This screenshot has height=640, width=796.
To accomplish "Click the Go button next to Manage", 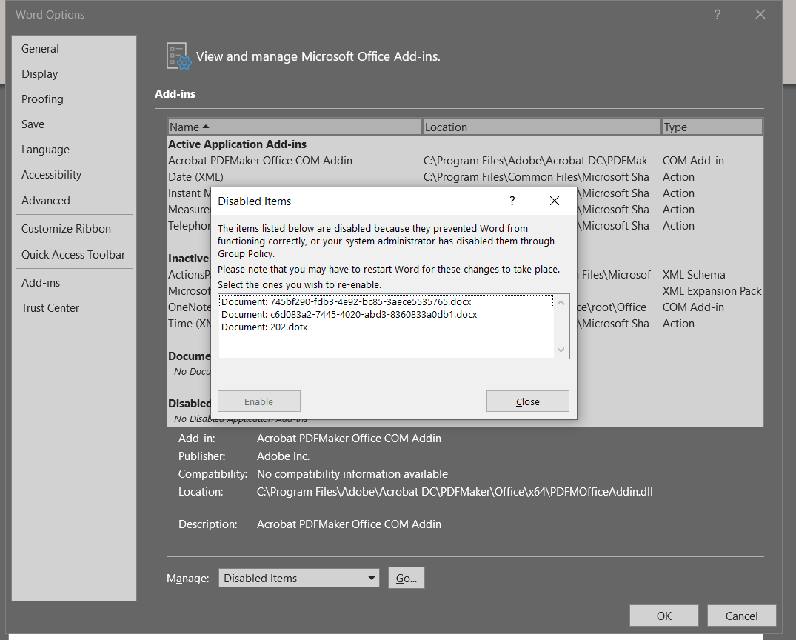I will pos(406,577).
